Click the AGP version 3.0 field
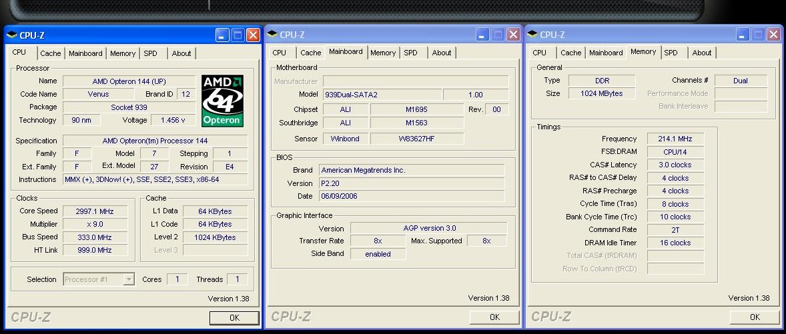786x334 pixels. click(428, 228)
